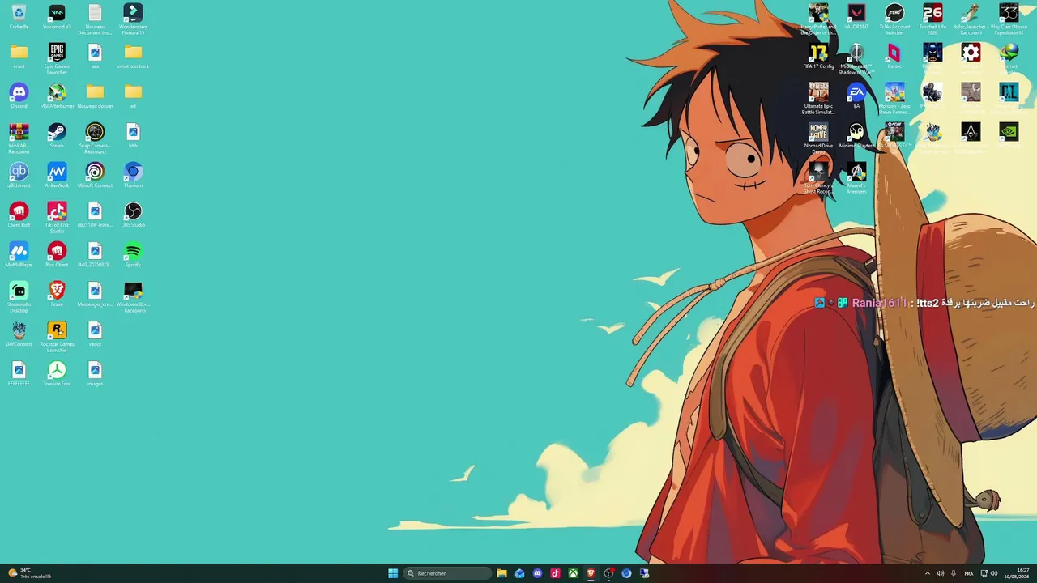Change the FRA keyboard language indicator
1037x583 pixels.
click(x=969, y=573)
